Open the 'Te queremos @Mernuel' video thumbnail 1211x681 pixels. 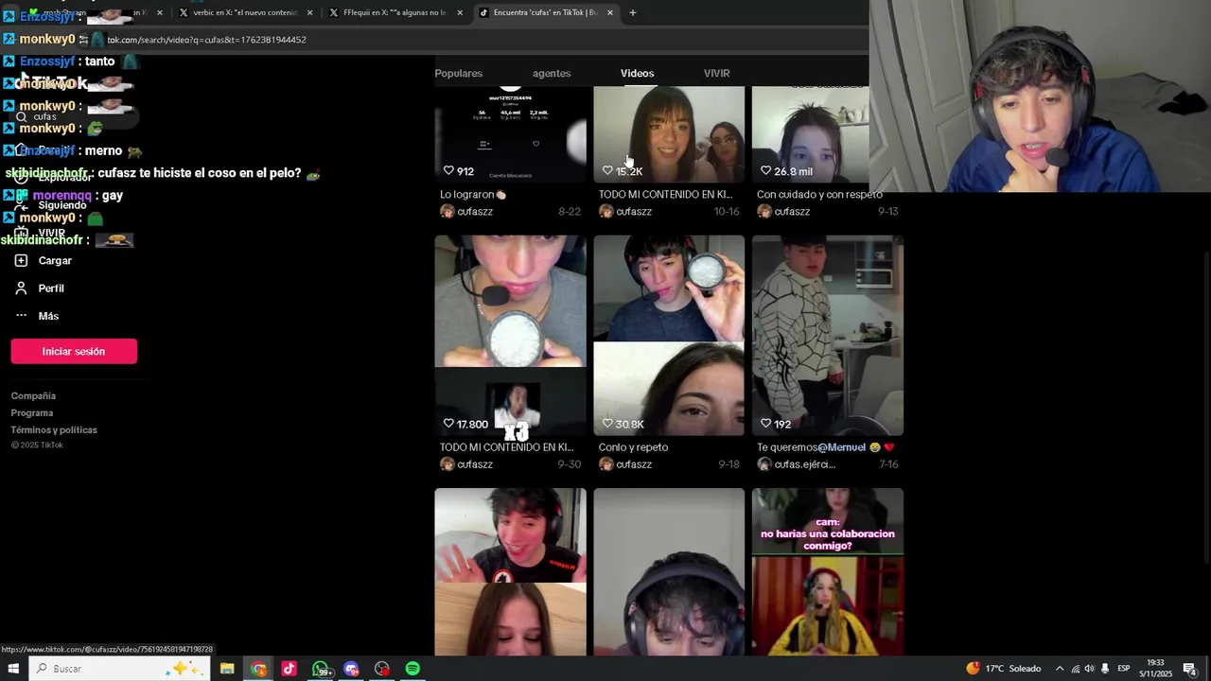tap(828, 335)
